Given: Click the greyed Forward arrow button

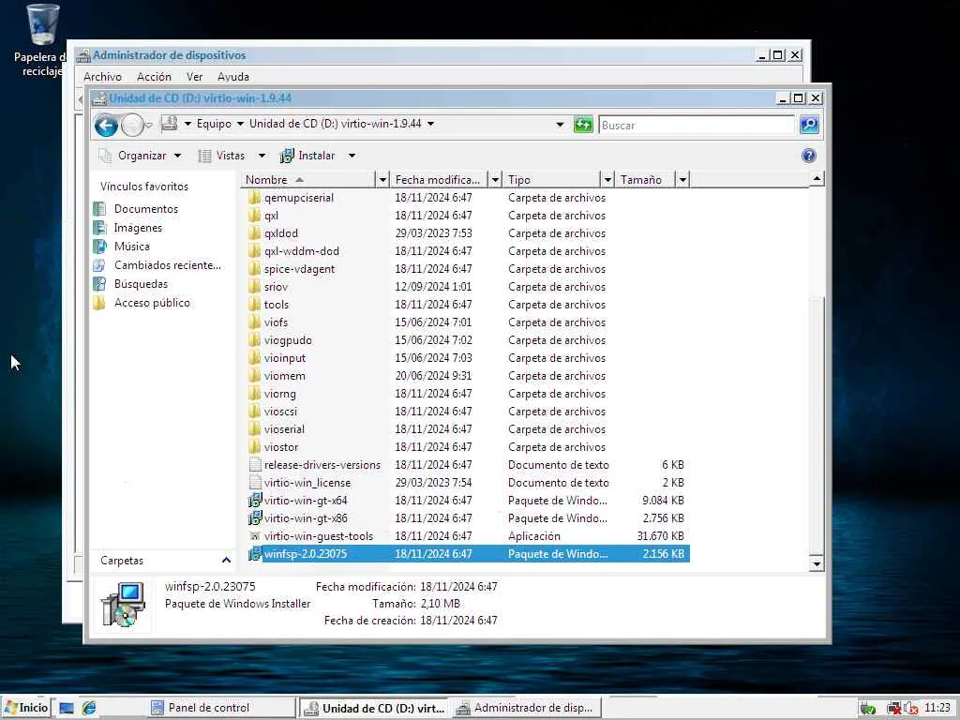Looking at the screenshot, I should (131, 126).
